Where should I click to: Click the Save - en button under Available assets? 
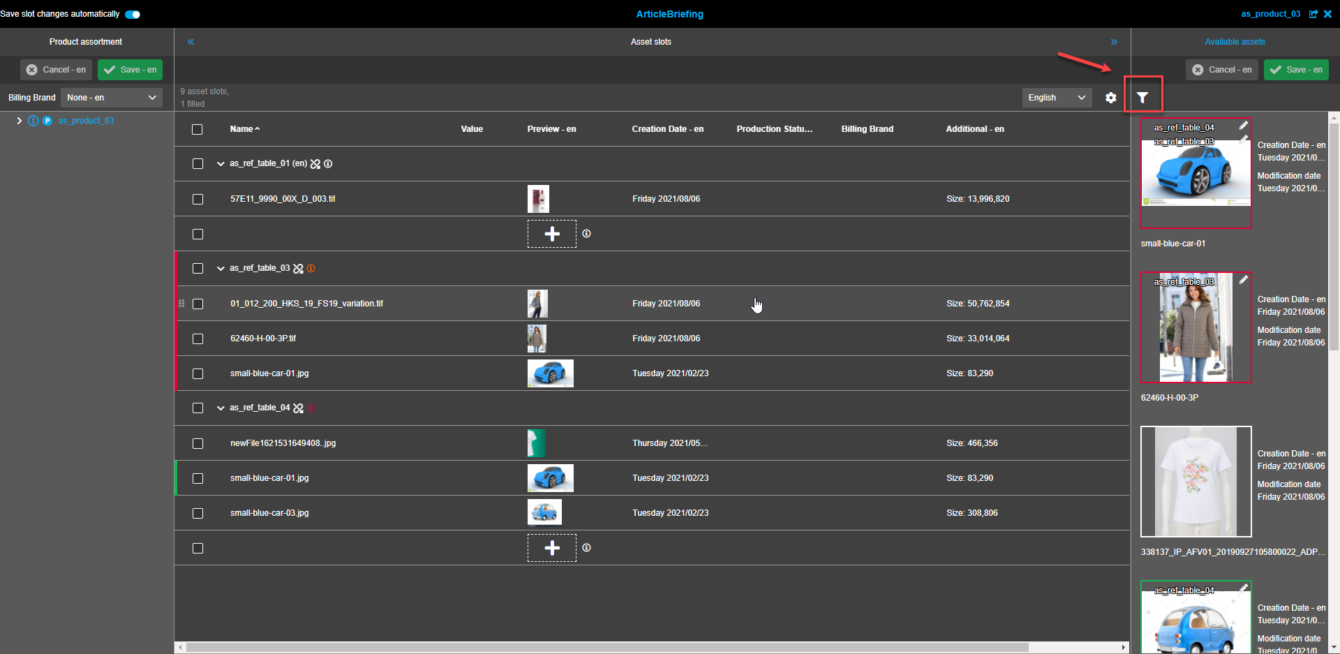pos(1296,69)
